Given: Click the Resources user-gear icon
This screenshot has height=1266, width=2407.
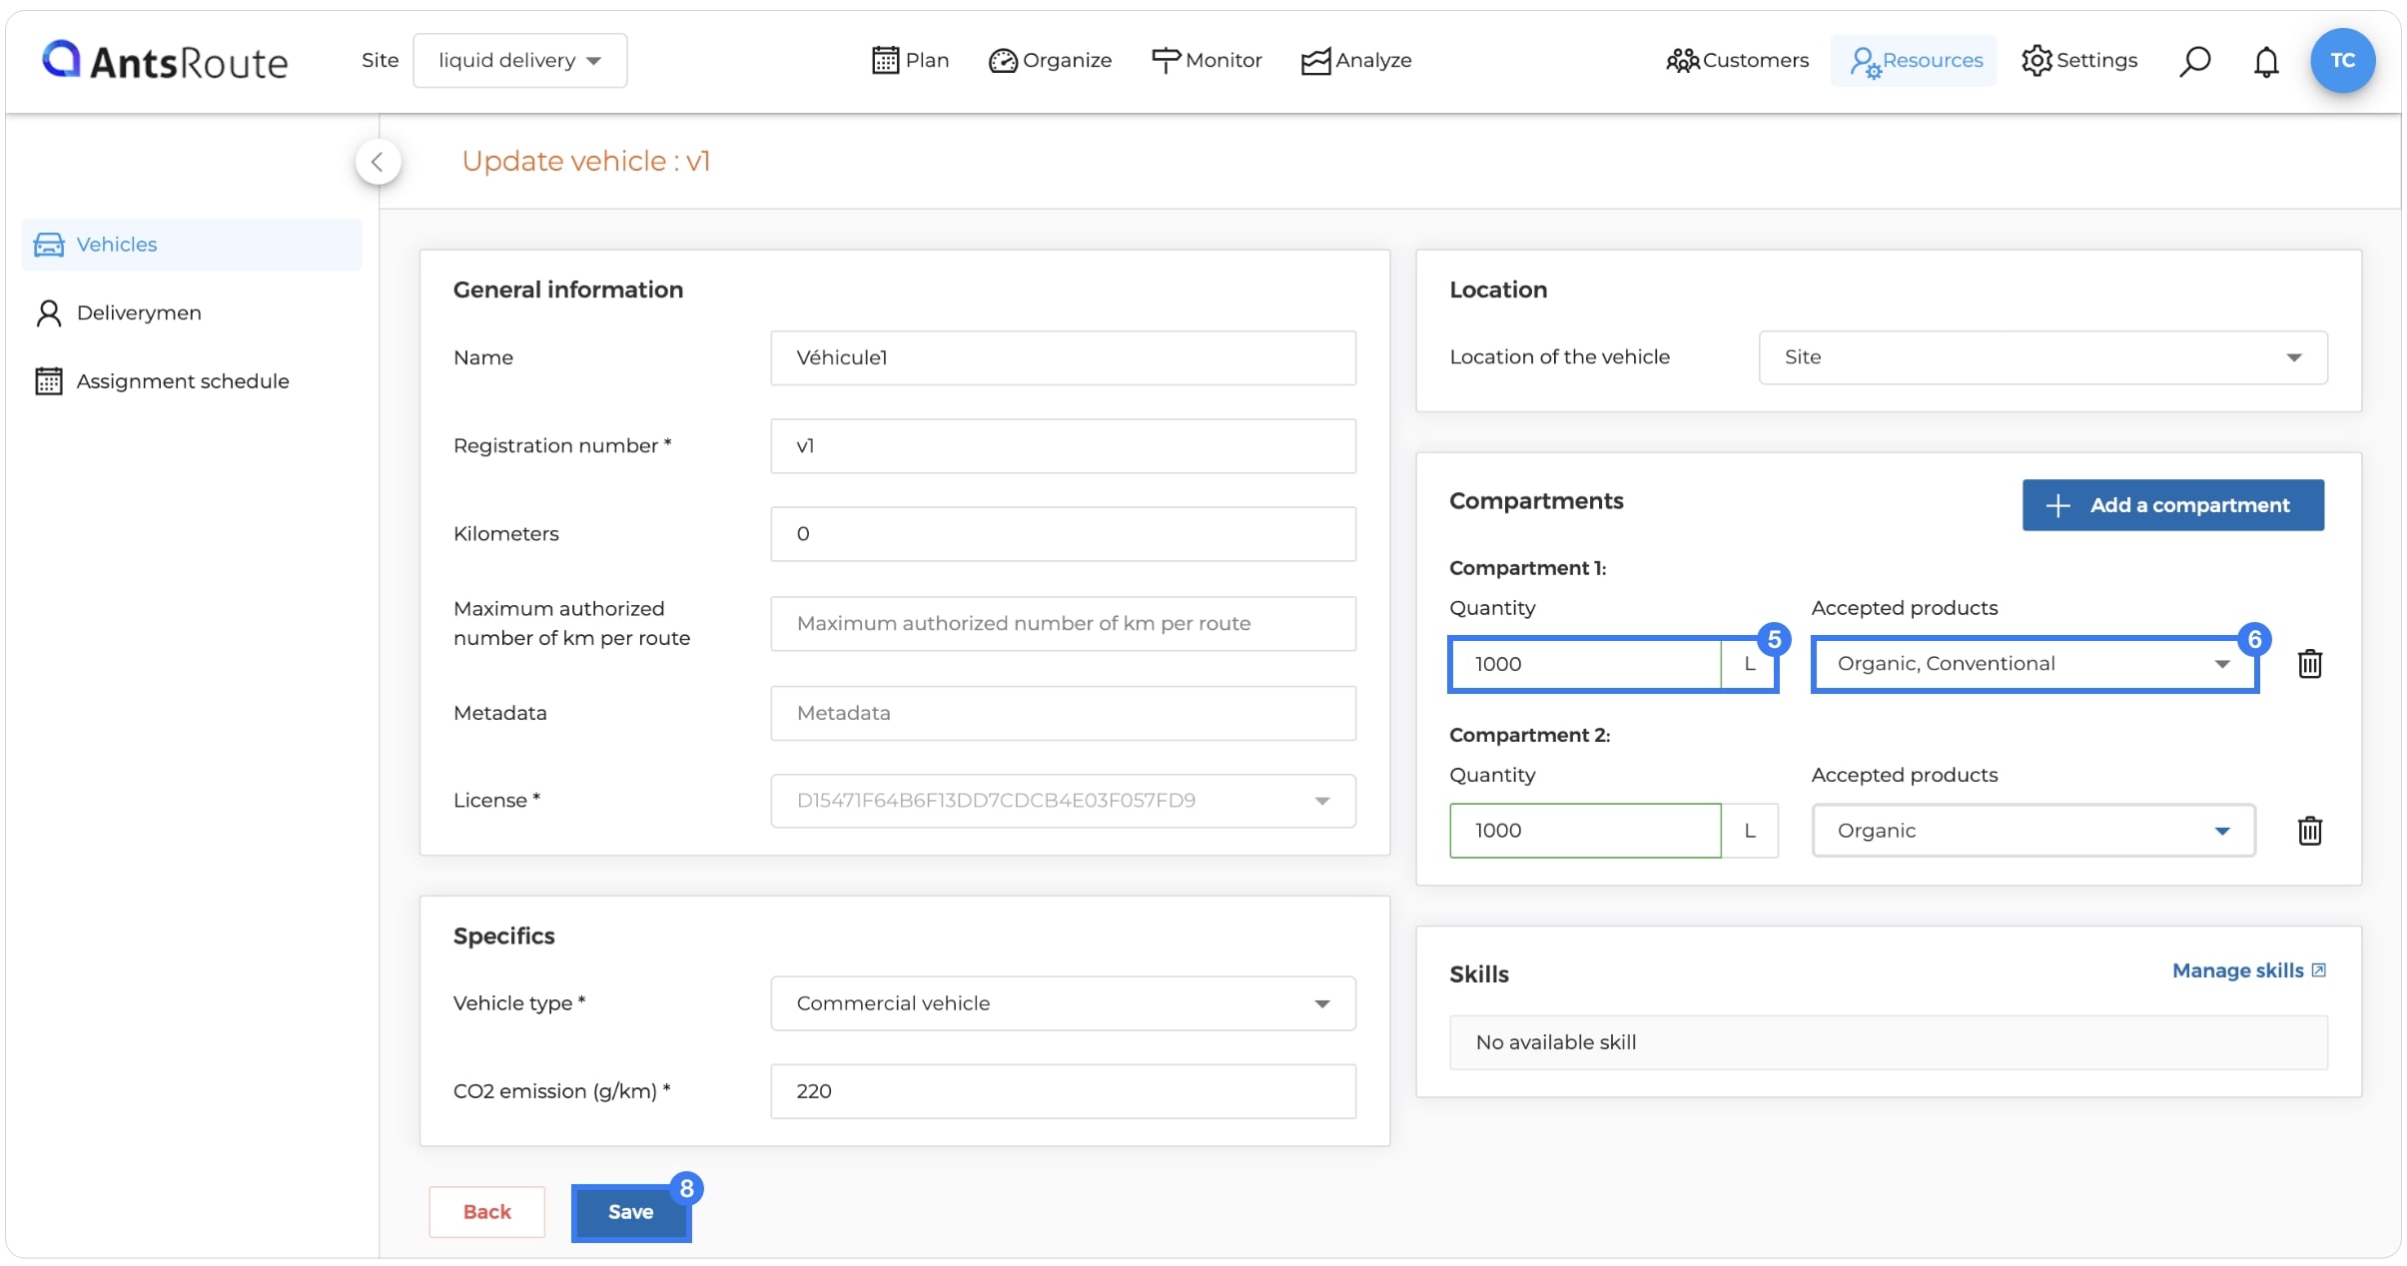Looking at the screenshot, I should pyautogui.click(x=1865, y=62).
